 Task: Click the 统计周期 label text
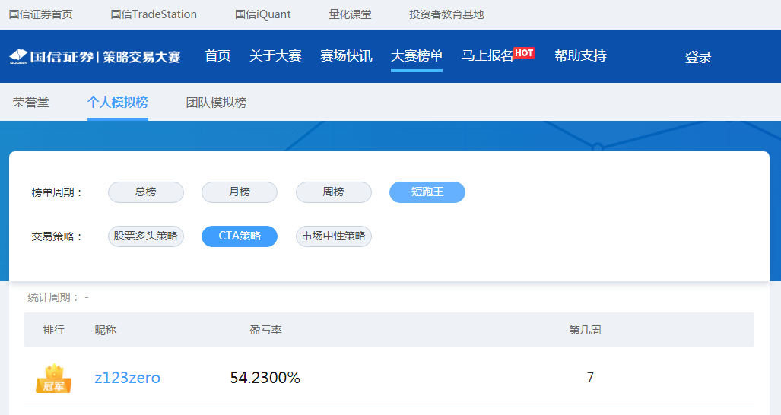[52, 297]
